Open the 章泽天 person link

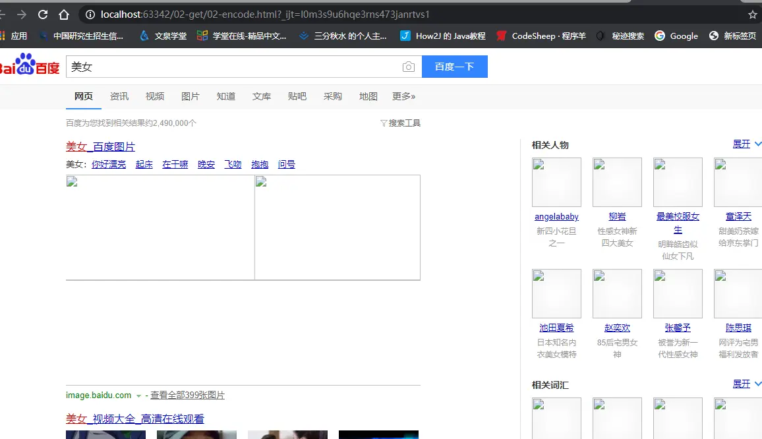[x=738, y=217]
